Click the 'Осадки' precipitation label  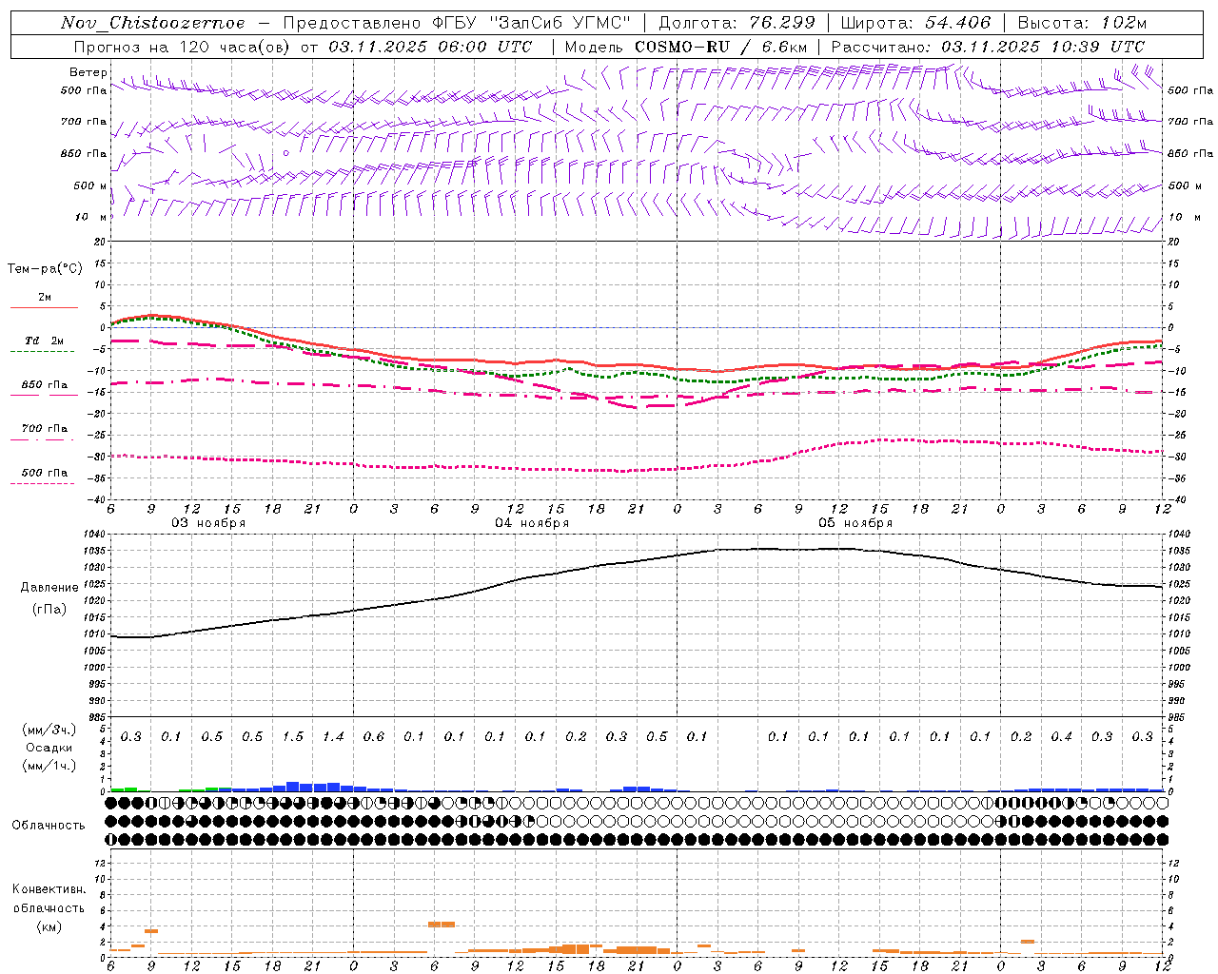tap(49, 748)
